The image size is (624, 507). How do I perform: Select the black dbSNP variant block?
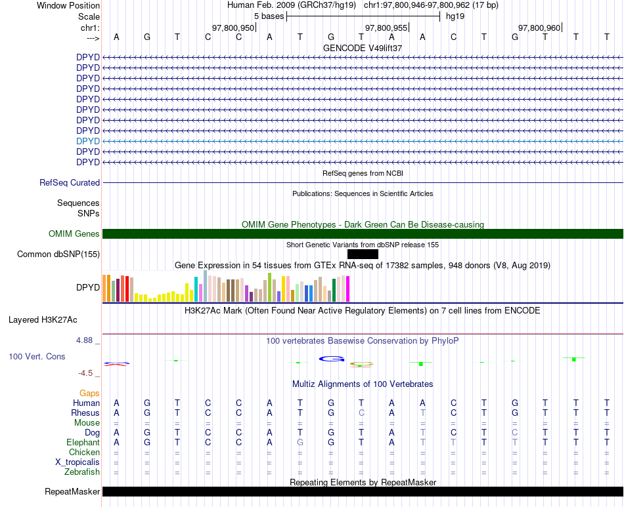(x=363, y=254)
